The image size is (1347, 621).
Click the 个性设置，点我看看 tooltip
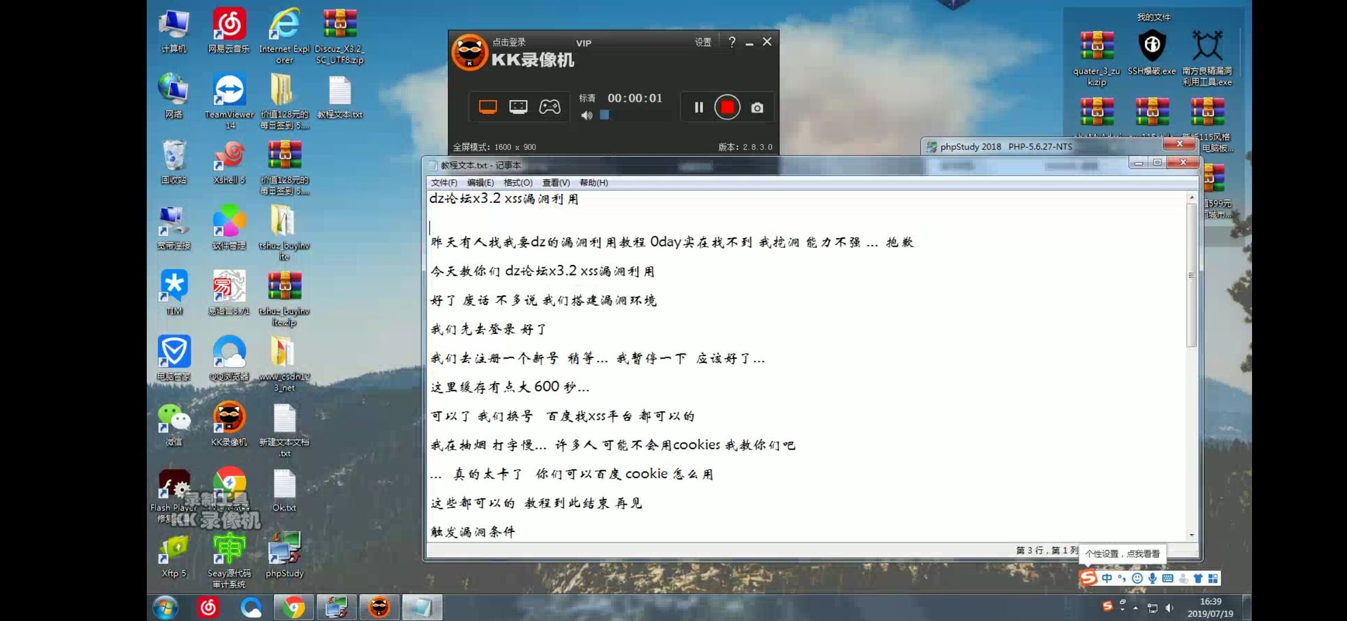coord(1122,554)
